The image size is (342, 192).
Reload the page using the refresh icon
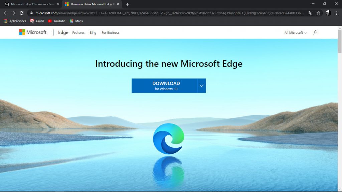tap(21, 13)
